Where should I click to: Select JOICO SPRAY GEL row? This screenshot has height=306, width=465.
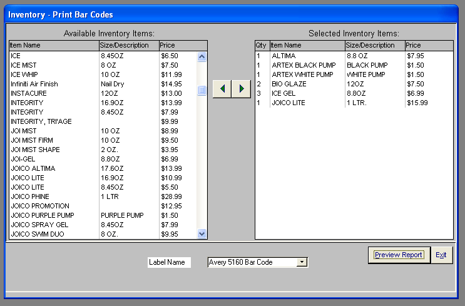click(x=103, y=225)
